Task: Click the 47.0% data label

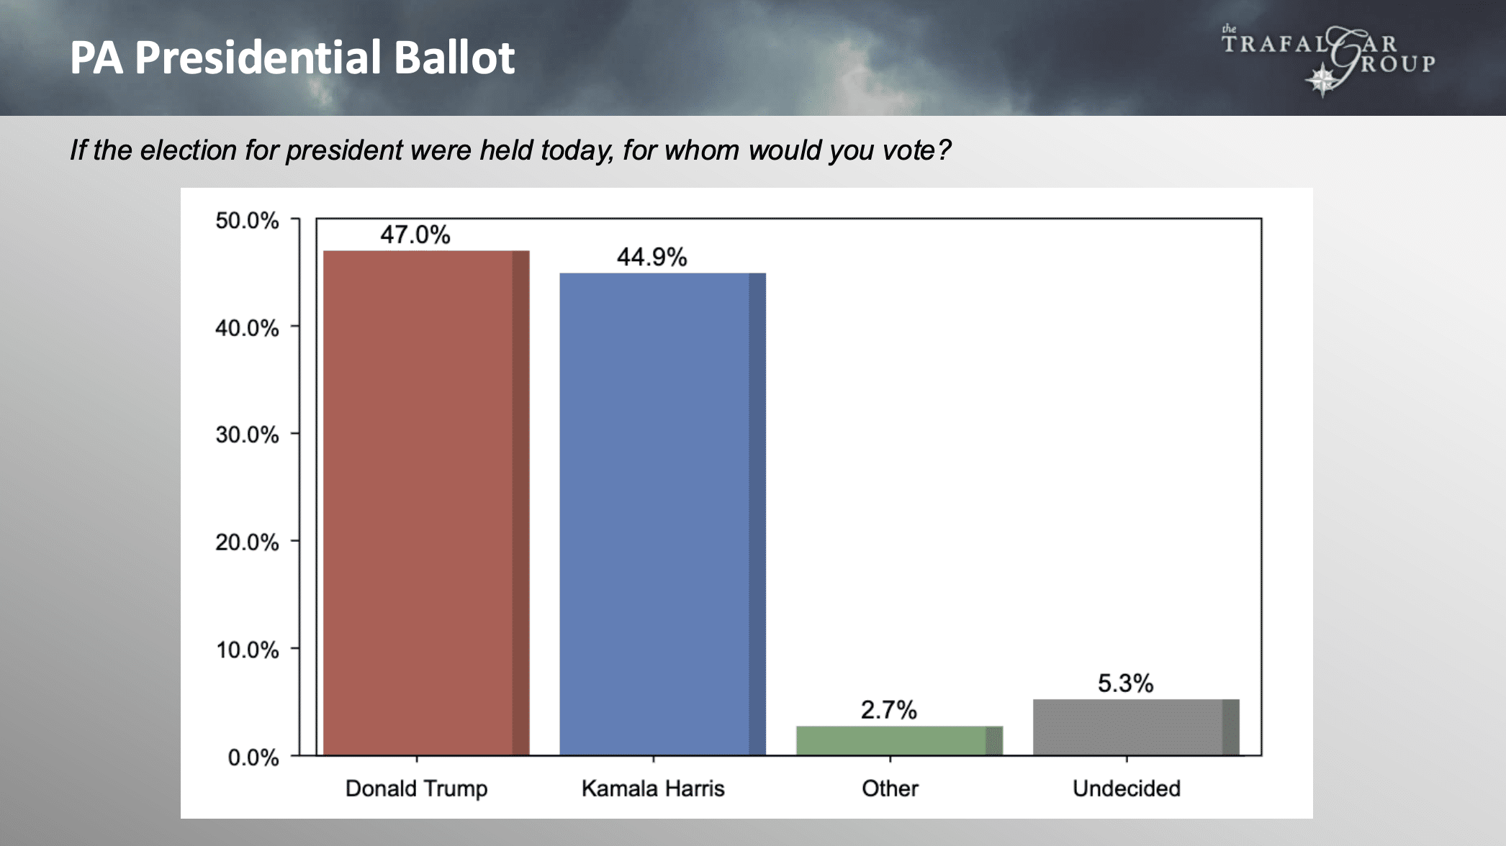Action: (415, 235)
